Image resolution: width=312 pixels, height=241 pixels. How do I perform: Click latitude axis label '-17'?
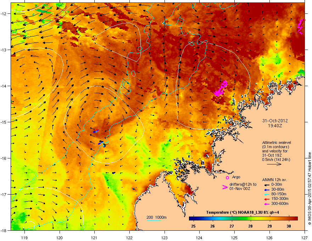[4, 194]
